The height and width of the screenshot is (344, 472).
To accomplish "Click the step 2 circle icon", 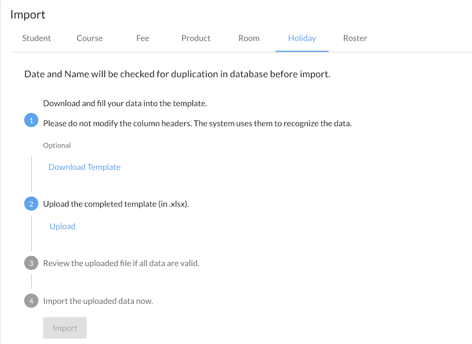I will click(x=31, y=204).
